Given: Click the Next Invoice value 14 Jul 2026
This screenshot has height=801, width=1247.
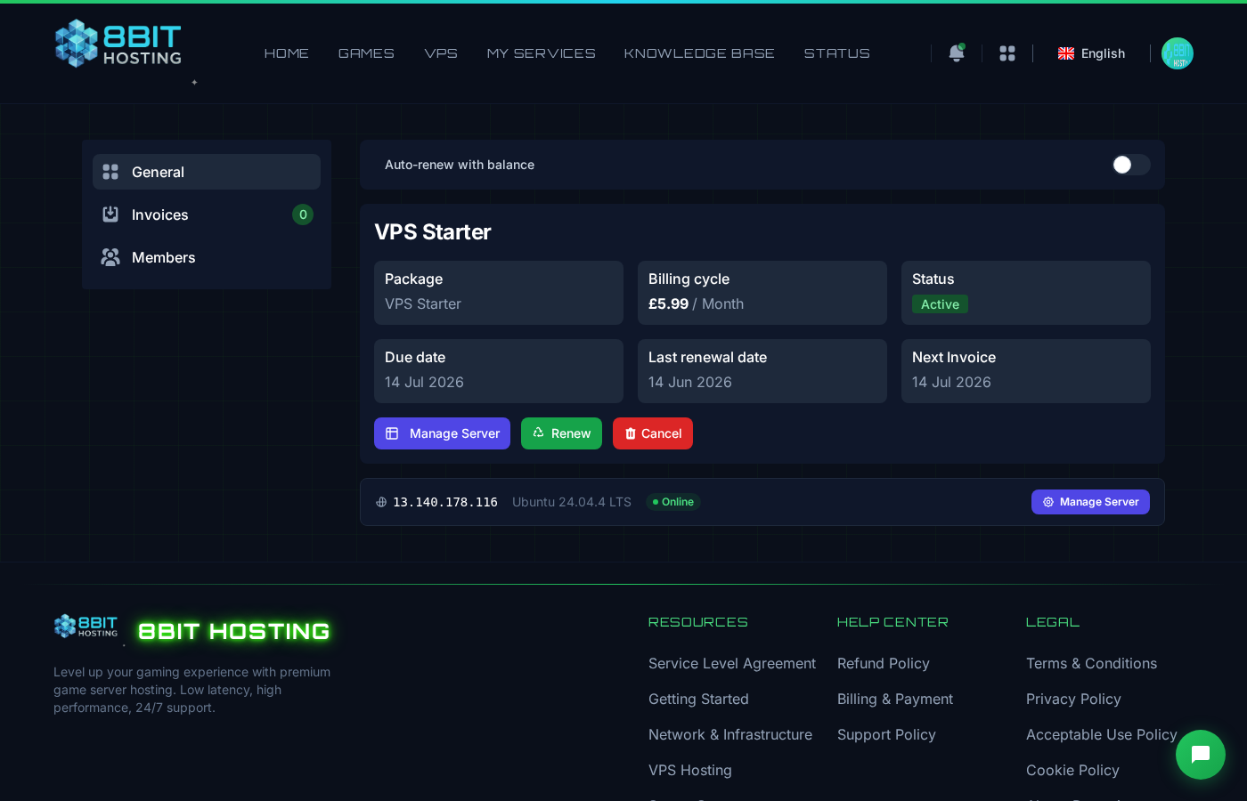Looking at the screenshot, I should (951, 382).
